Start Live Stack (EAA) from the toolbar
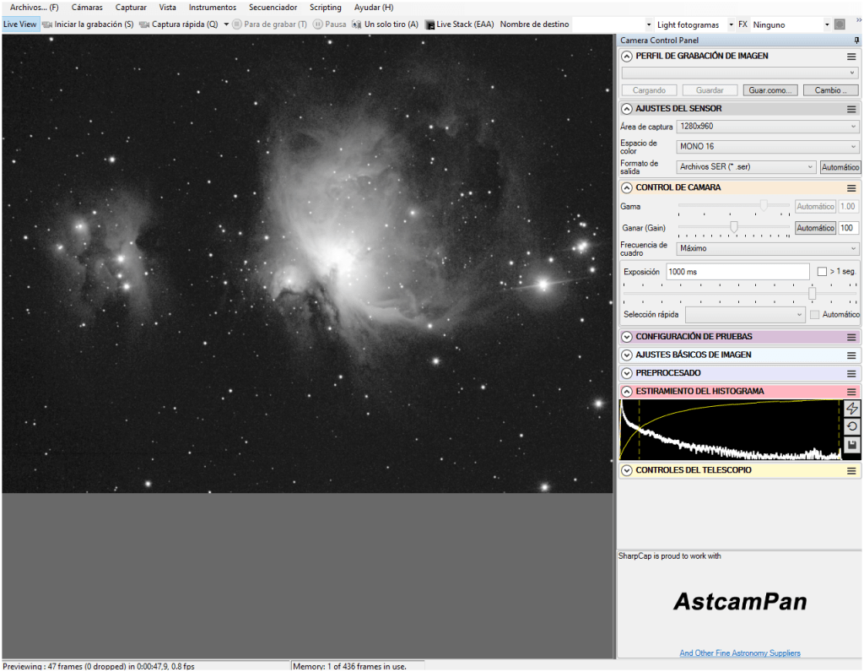Image resolution: width=864 pixels, height=672 pixels. [459, 24]
